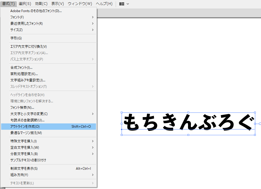Expand the workspace switcher dropdown arrow
This screenshot has width=261, height=189.
point(128,4)
